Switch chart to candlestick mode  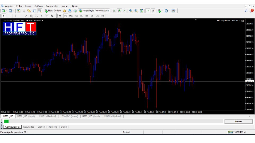pyautogui.click(x=119, y=11)
